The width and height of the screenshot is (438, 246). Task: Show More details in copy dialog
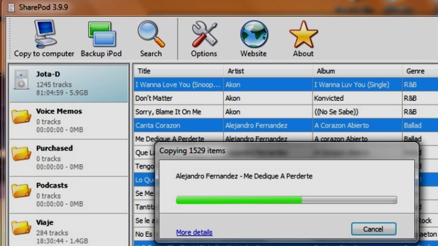coord(194,232)
